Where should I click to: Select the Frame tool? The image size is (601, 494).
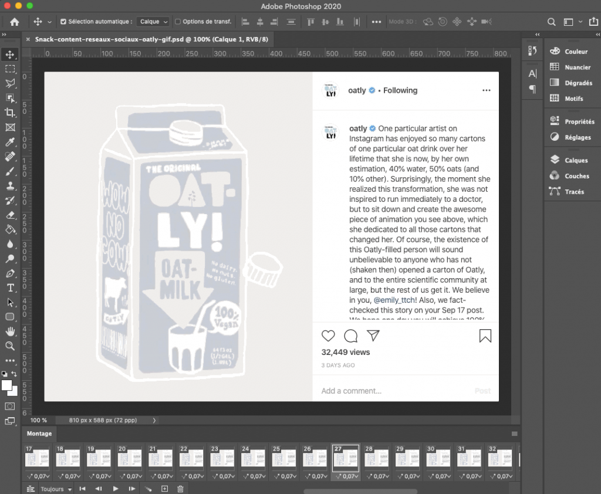[10, 127]
